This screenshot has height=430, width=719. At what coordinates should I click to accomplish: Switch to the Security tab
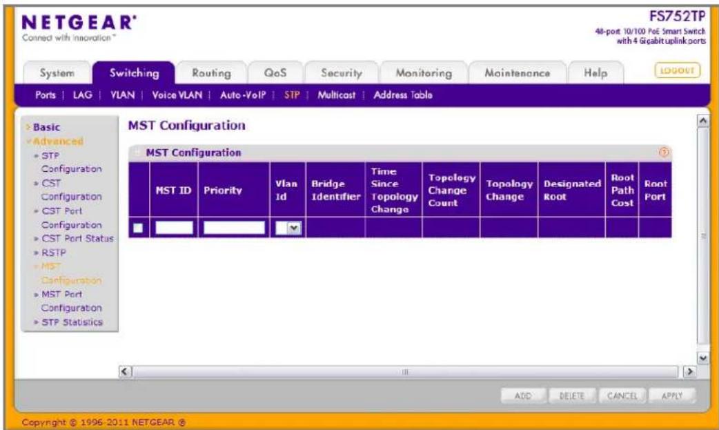click(x=341, y=73)
